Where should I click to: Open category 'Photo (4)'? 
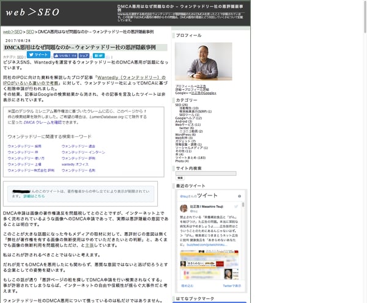click(x=182, y=161)
